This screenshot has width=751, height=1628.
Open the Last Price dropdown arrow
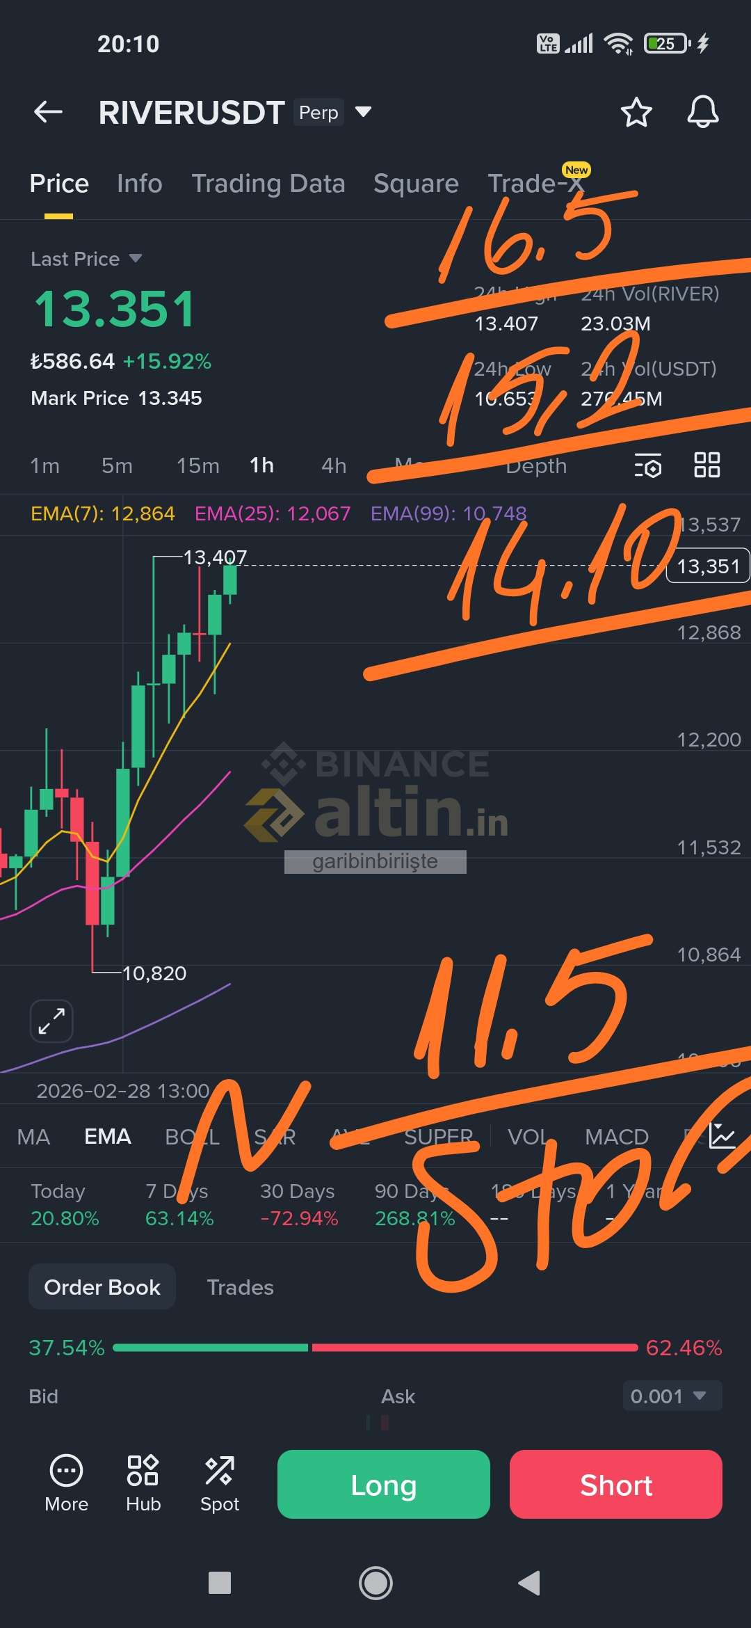point(136,259)
